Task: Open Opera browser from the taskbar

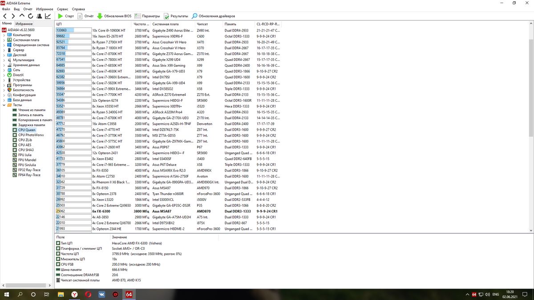Action: click(89, 294)
